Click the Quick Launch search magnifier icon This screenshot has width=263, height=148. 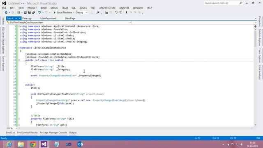pyautogui.click(x=241, y=3)
